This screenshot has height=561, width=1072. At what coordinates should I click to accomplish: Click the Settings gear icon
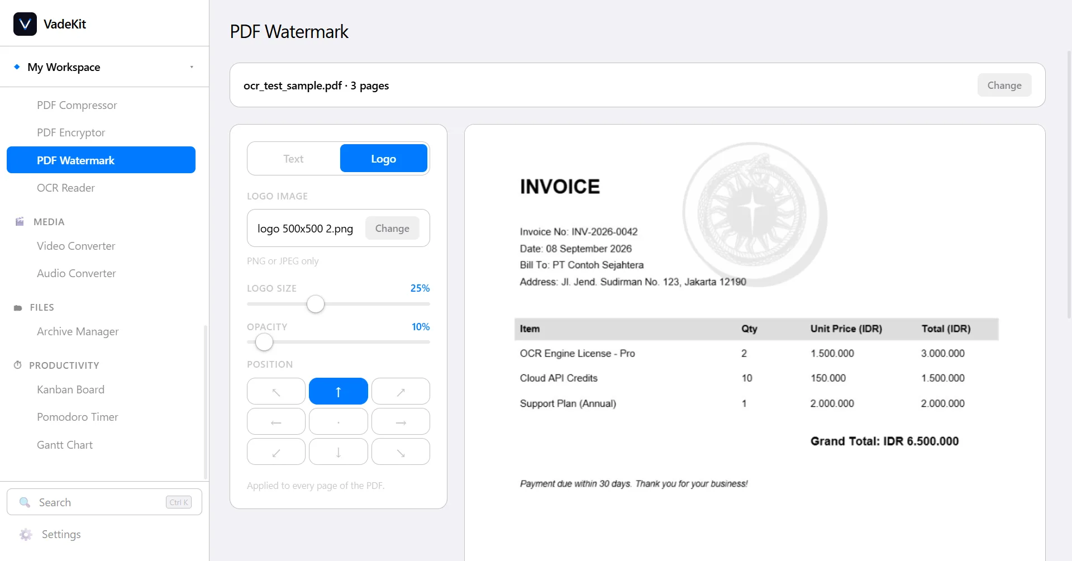pyautogui.click(x=26, y=534)
